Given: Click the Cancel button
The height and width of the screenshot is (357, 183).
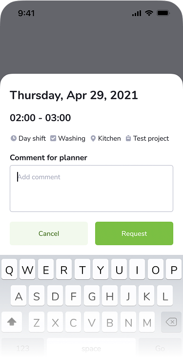Looking at the screenshot, I should pos(49,233).
